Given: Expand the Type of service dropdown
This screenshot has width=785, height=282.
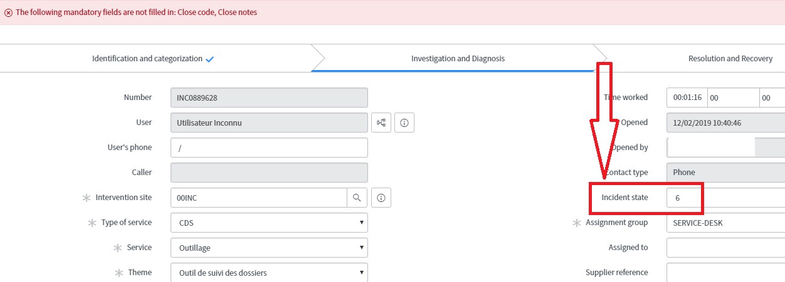Looking at the screenshot, I should (x=269, y=223).
